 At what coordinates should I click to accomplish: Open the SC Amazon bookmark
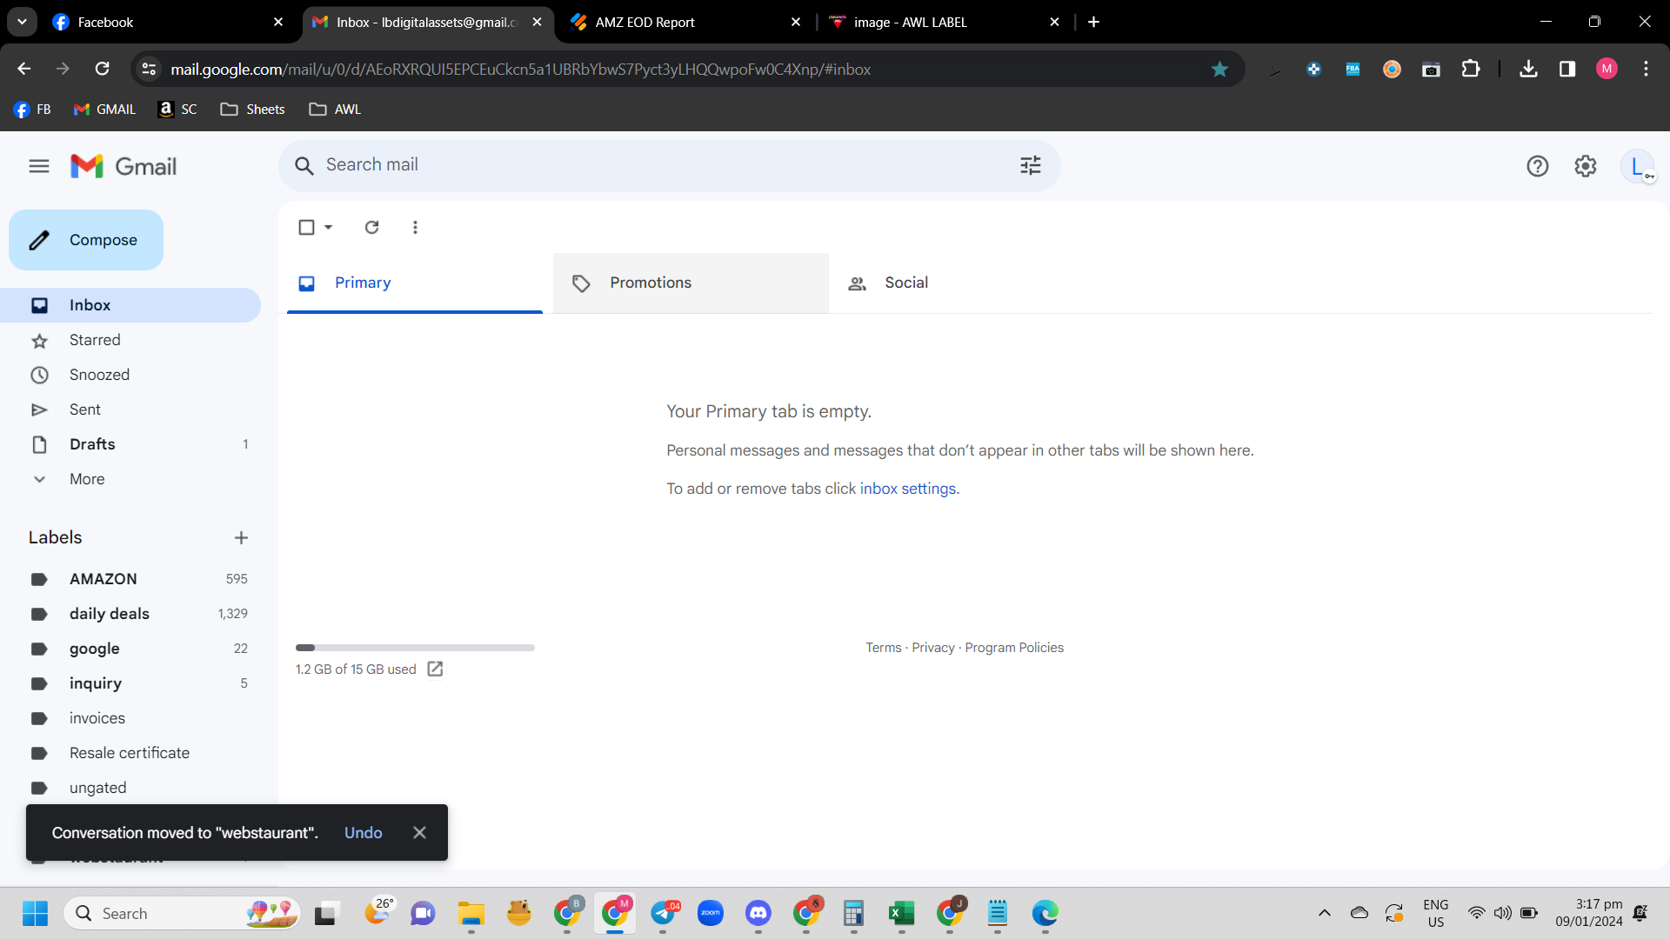pos(177,109)
